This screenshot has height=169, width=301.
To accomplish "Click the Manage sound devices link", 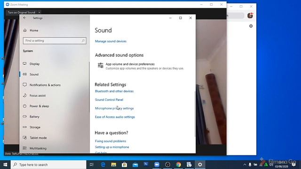I will [111, 41].
